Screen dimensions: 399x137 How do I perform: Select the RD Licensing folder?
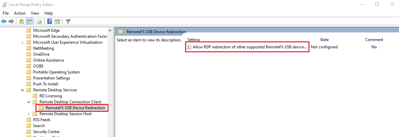point(50,96)
